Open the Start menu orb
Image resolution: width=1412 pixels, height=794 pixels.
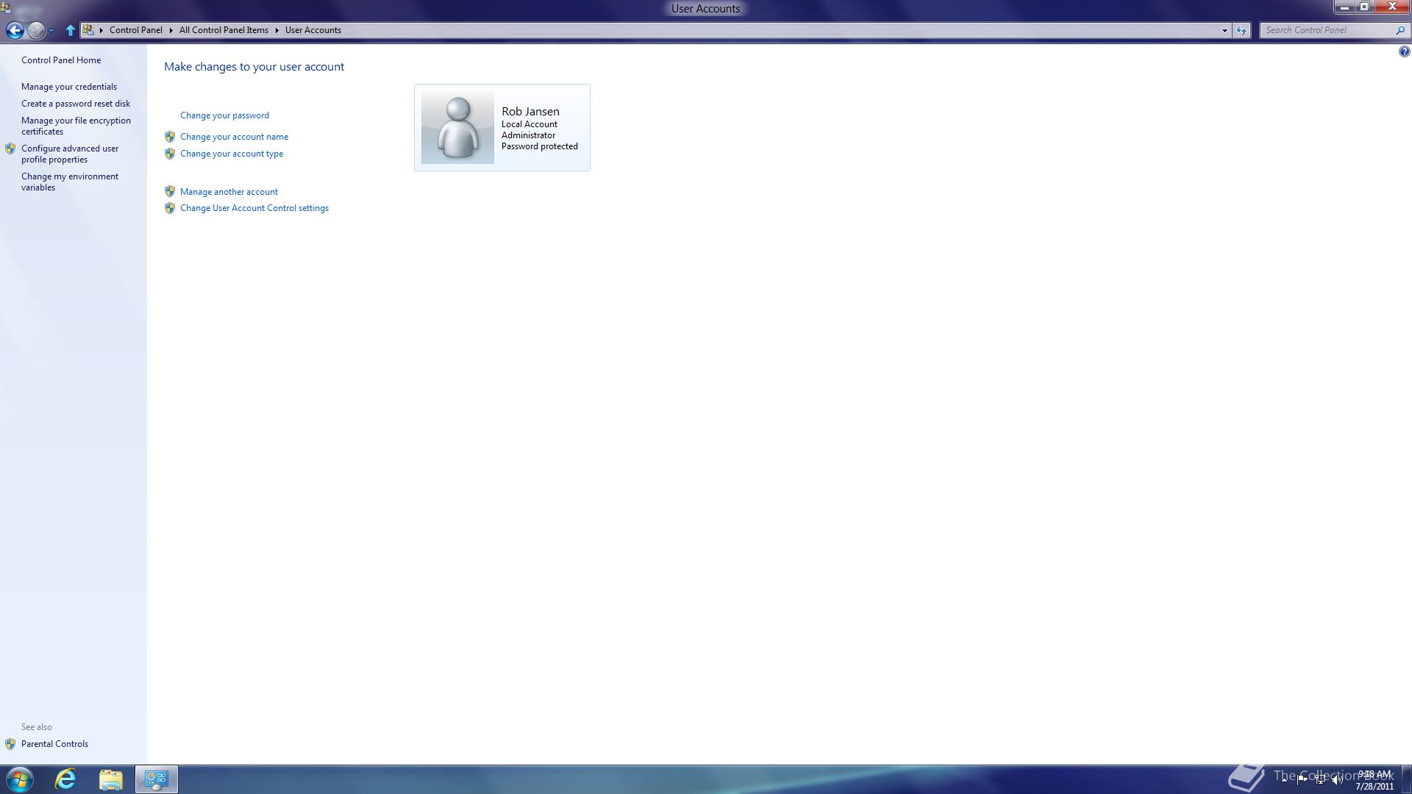(20, 779)
